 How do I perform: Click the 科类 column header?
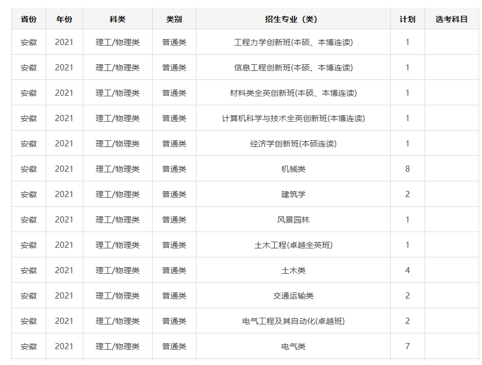pos(118,19)
